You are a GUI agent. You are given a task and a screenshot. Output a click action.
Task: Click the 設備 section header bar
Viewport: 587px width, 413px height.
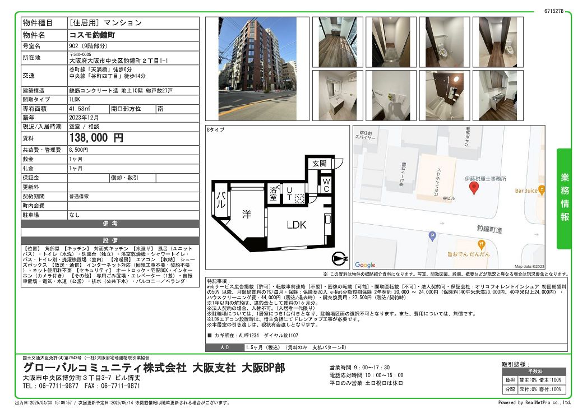tap(110, 240)
